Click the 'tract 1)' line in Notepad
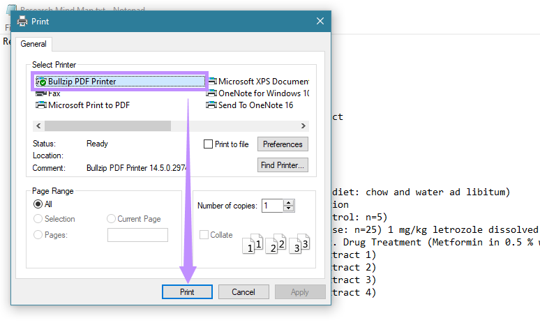The width and height of the screenshot is (540, 334). [354, 255]
